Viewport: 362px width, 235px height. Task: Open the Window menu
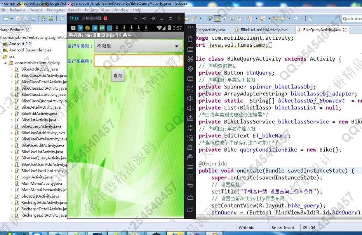pos(121,10)
